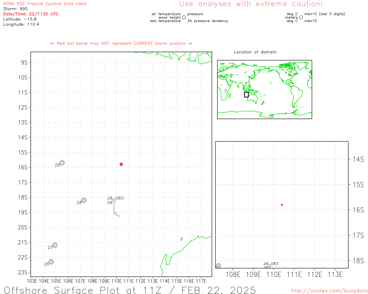Click the 113E label on the inset map
This screenshot has width=368, height=294.
(335, 274)
